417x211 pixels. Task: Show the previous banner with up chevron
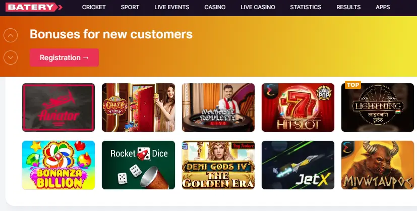pos(11,35)
